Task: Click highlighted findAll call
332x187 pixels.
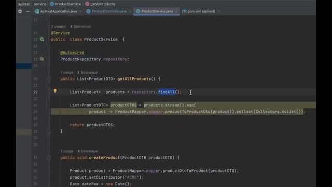Action: pos(166,92)
